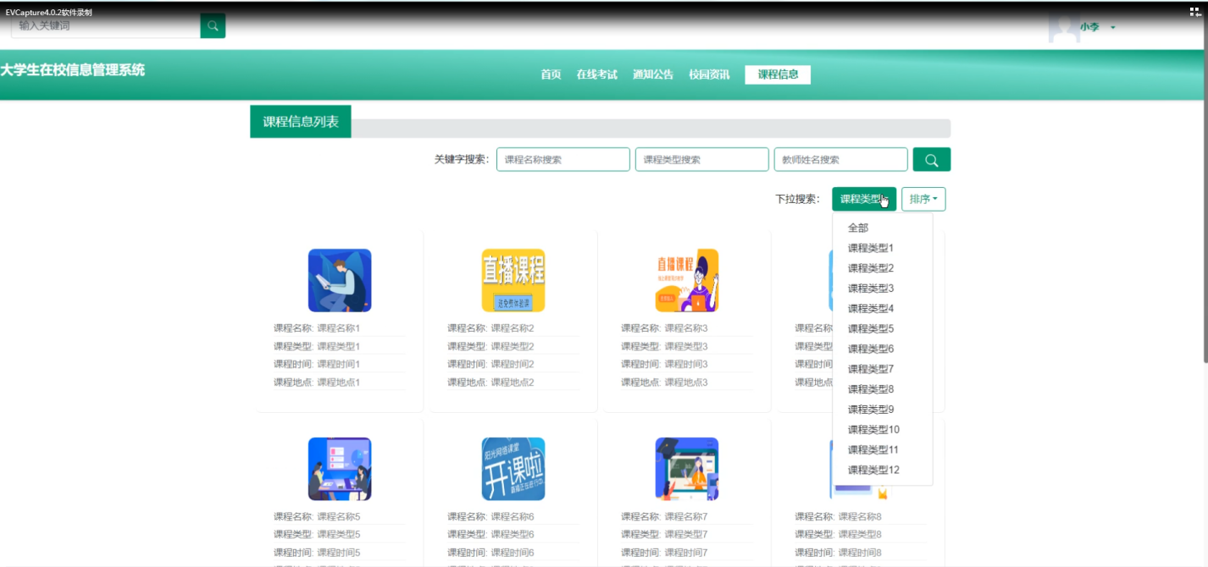The image size is (1208, 567).
Task: Click the 课程时间6 value text
Action: pos(513,553)
